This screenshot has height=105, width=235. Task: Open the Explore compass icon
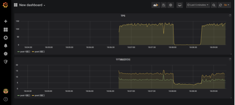(6, 38)
